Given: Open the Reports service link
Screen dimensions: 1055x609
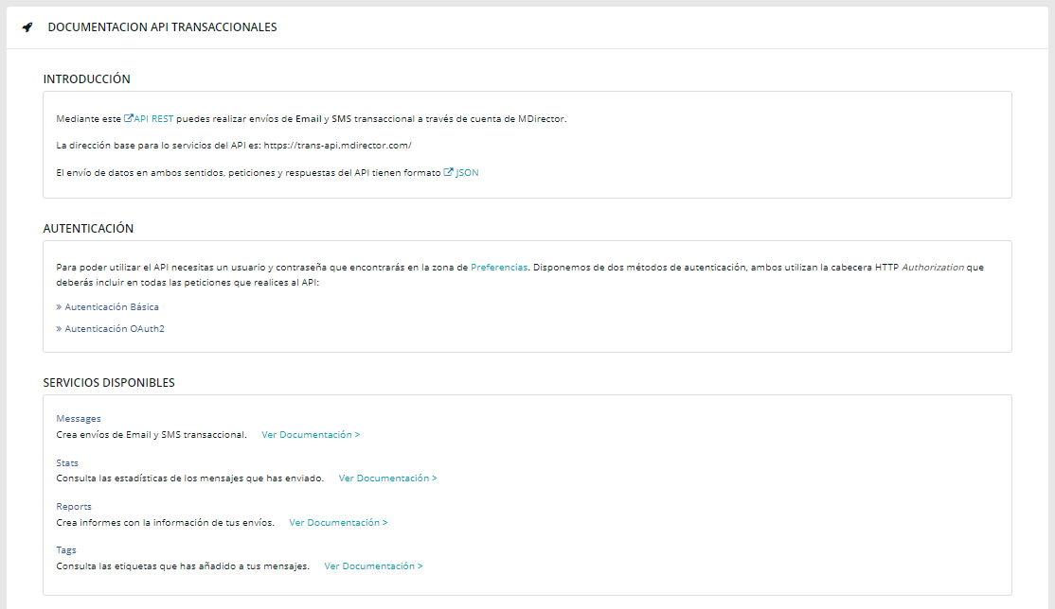Looking at the screenshot, I should click(74, 507).
